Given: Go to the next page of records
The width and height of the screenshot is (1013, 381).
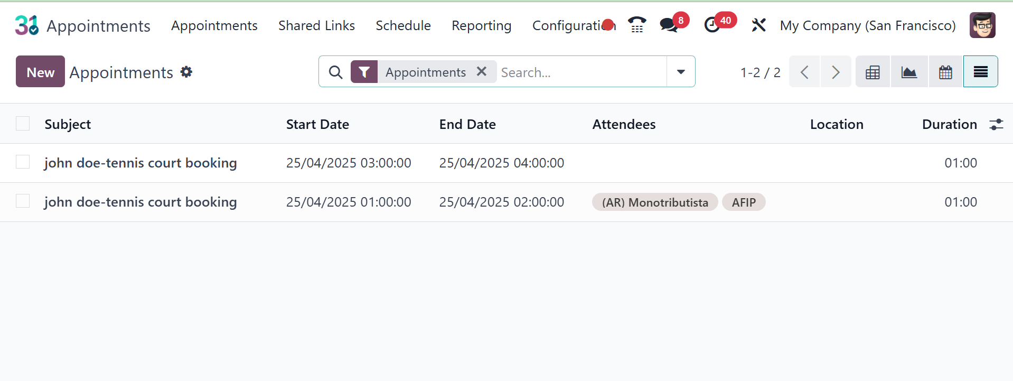Looking at the screenshot, I should pos(836,72).
